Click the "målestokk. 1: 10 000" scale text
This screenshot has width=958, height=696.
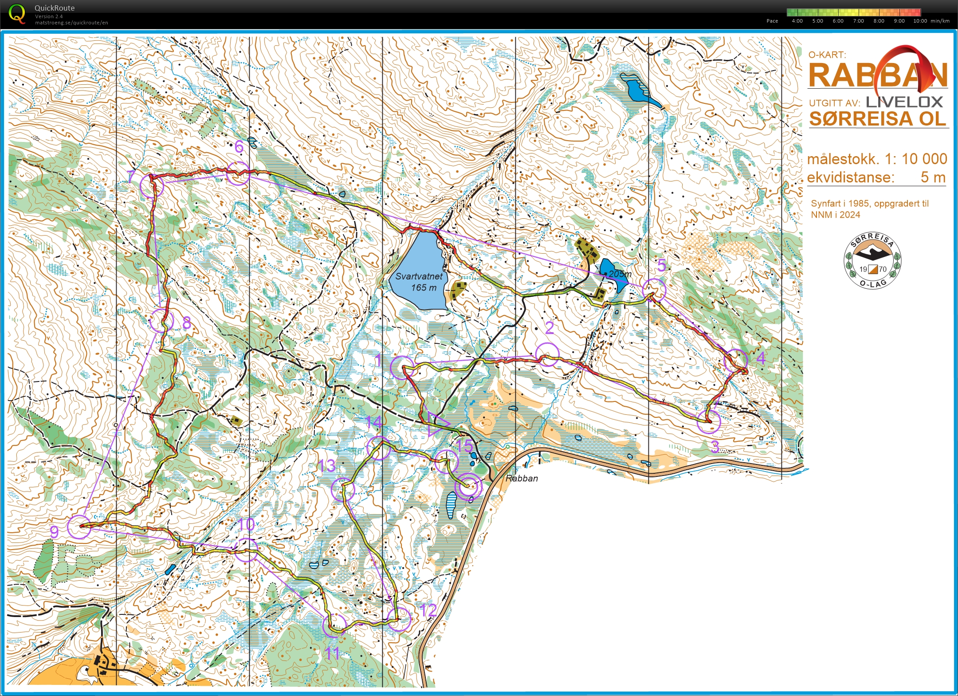[877, 159]
